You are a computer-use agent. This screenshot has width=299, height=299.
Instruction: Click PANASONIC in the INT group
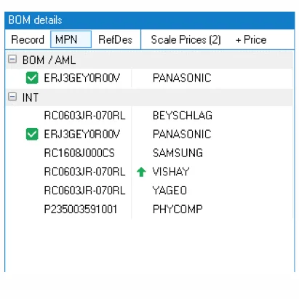182,135
